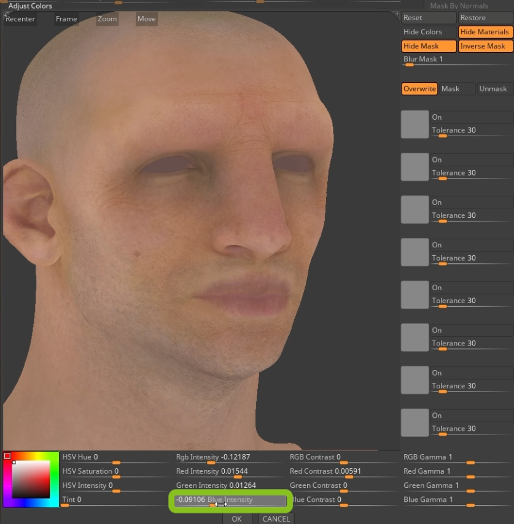Pick the third mask color swatch from top

[415, 209]
